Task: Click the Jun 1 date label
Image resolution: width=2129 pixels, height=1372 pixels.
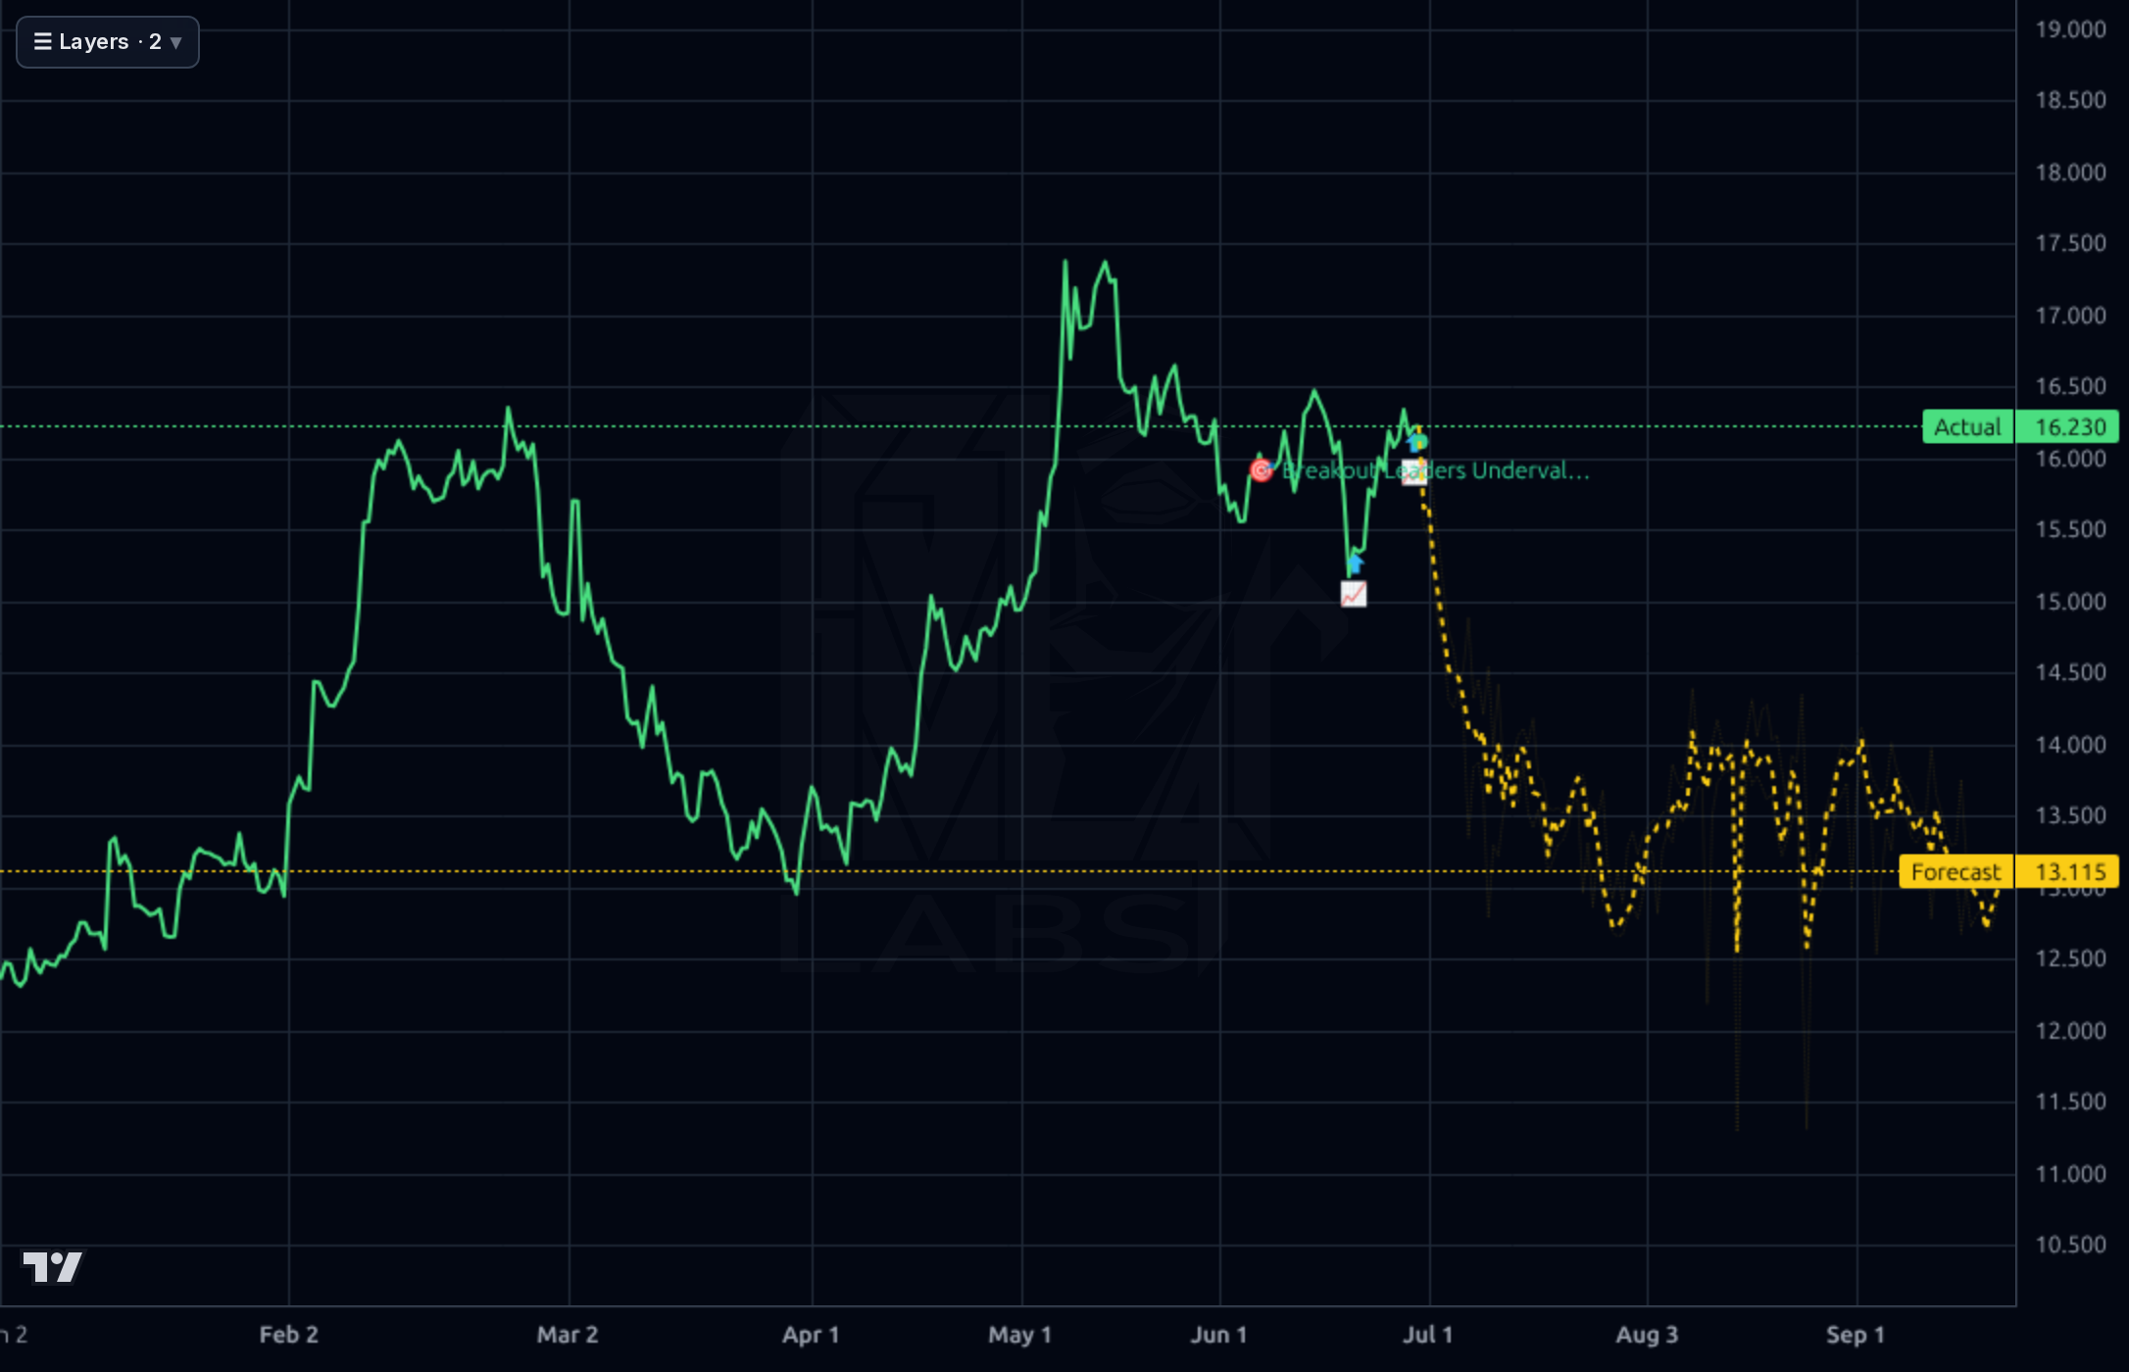Action: point(1218,1335)
